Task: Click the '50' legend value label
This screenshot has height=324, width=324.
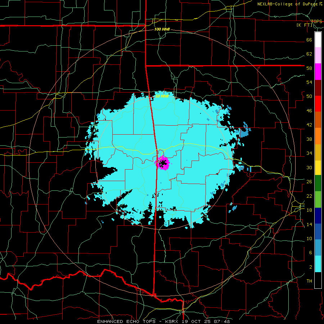Action: 309,96
